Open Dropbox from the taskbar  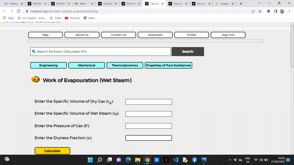coord(156,160)
